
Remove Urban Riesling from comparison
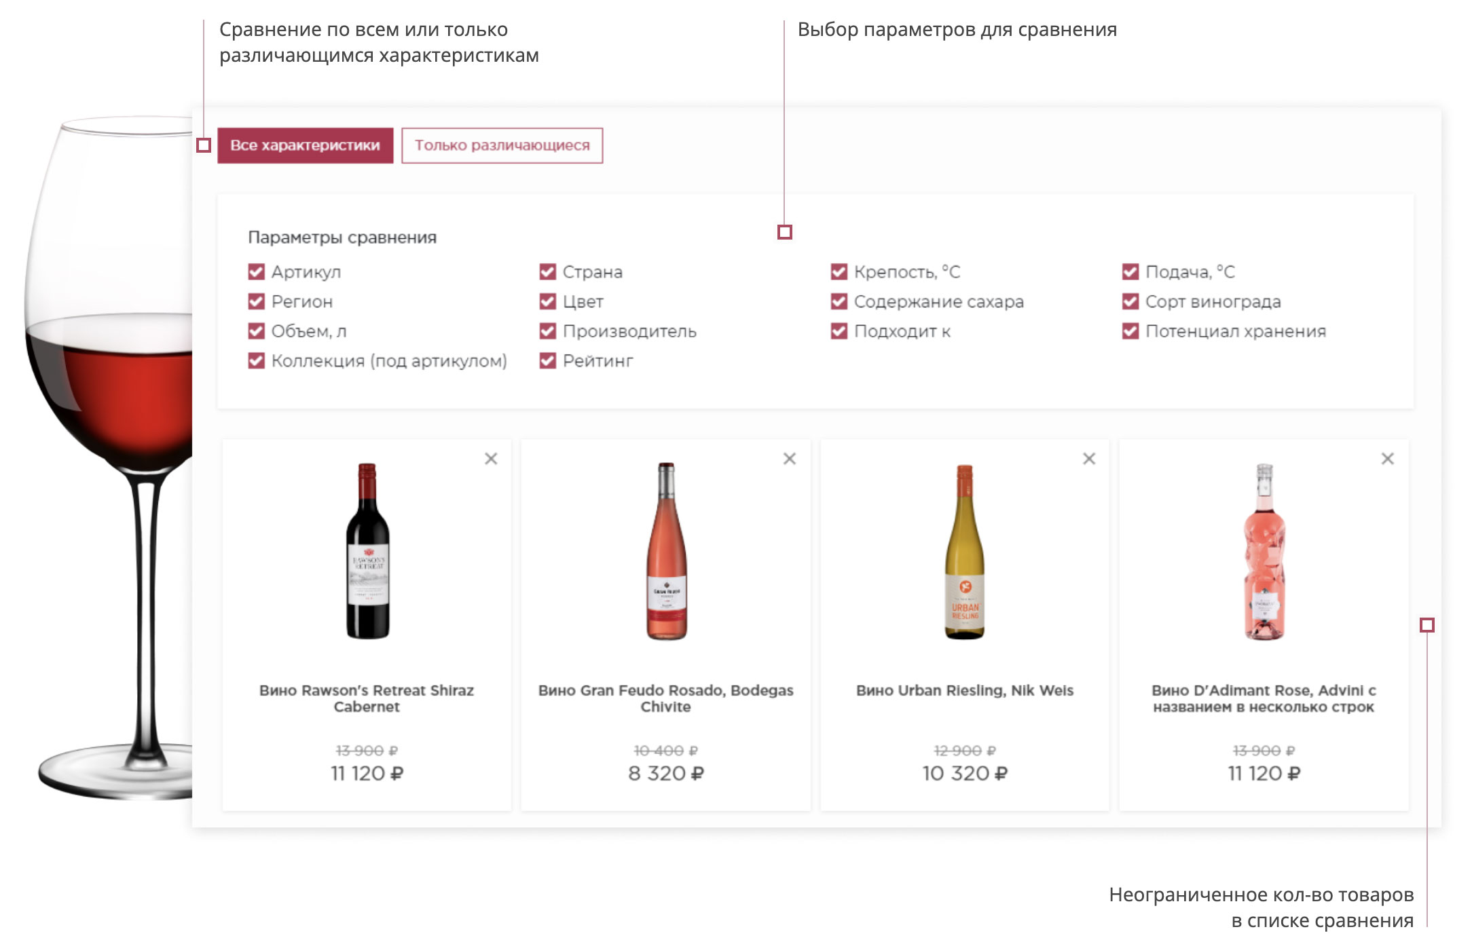[1089, 459]
